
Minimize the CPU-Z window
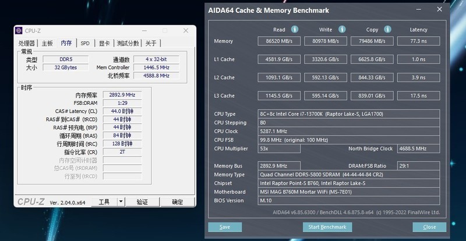[144, 31]
